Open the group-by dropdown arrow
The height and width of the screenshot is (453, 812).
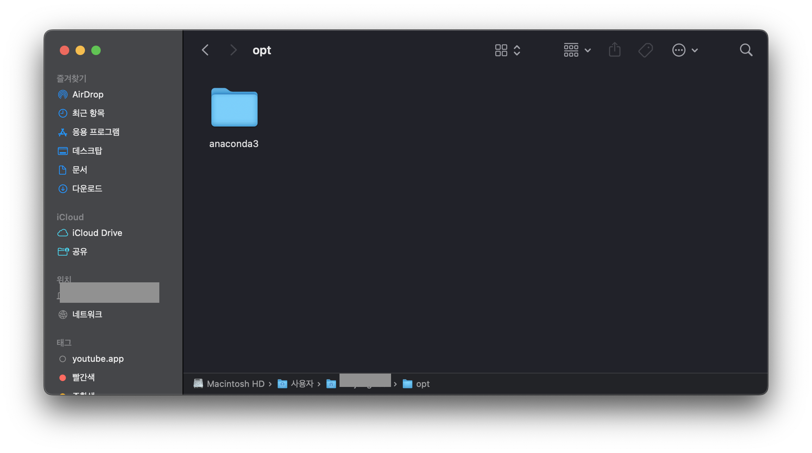[x=588, y=50]
